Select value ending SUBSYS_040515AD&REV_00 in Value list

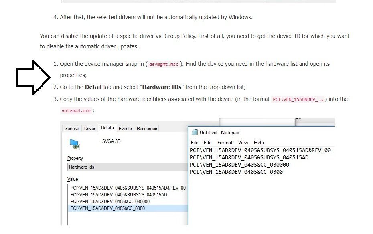tap(128, 188)
